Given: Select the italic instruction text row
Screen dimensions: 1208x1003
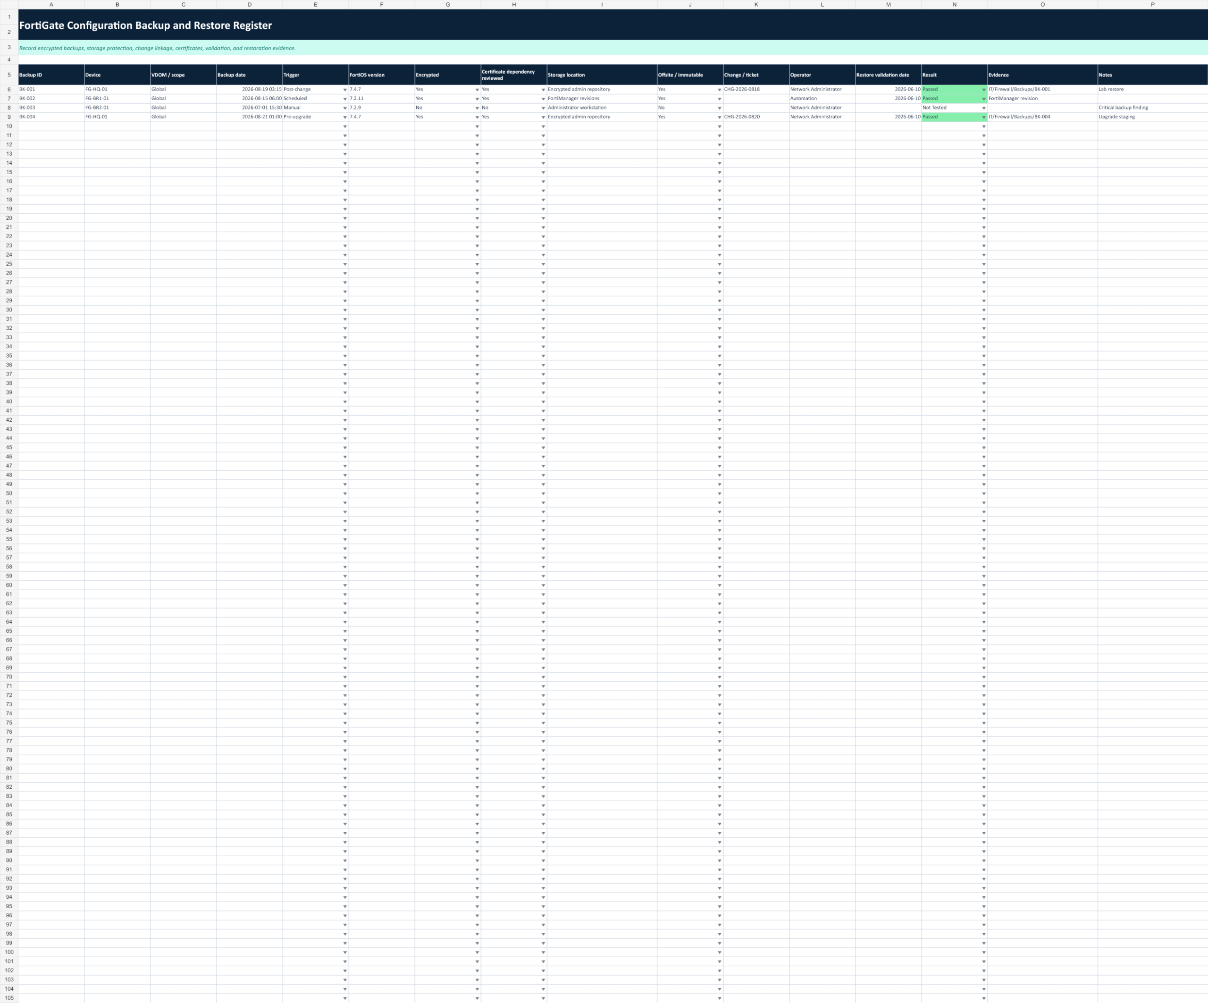Looking at the screenshot, I should [613, 48].
